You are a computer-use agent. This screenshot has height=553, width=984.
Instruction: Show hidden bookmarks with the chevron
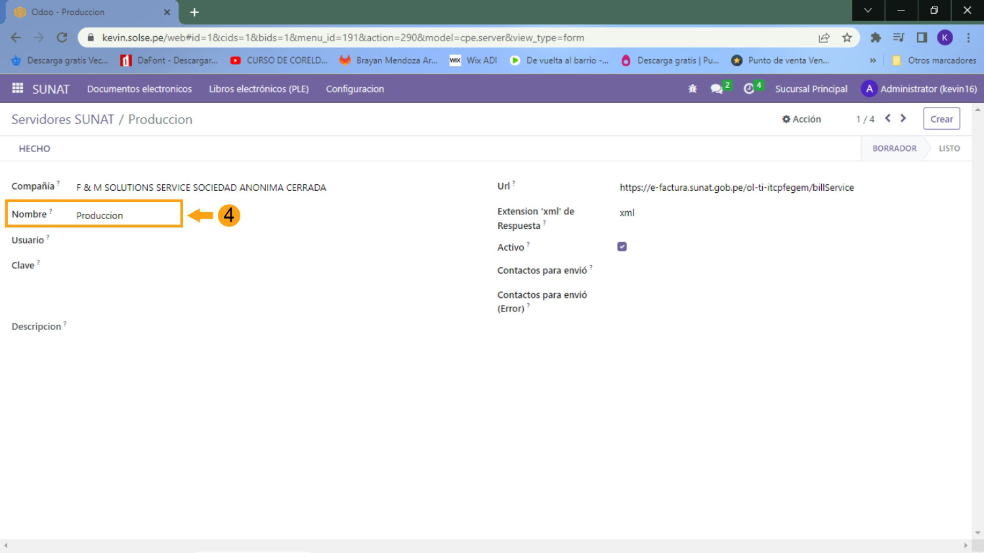tap(872, 60)
